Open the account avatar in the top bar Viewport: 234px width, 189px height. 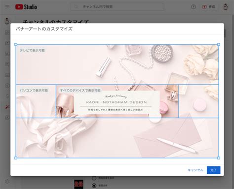point(226,7)
